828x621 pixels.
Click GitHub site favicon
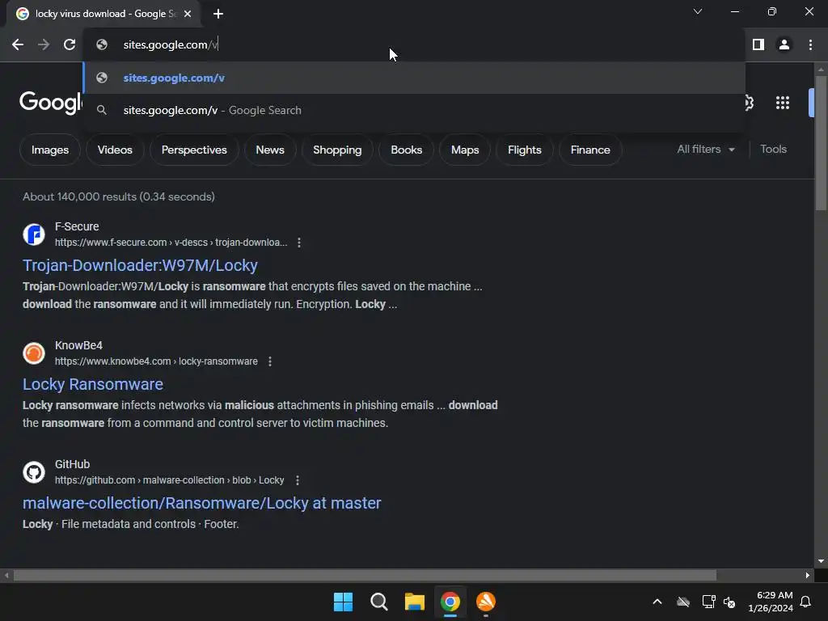coord(34,472)
